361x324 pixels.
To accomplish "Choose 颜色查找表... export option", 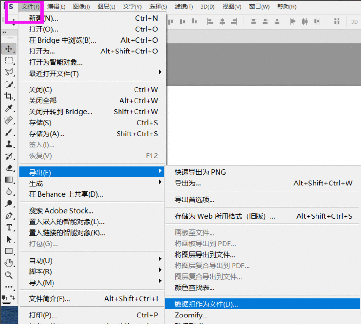I will [x=263, y=287].
